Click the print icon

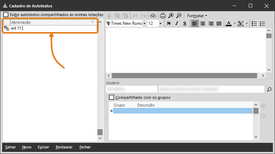click(163, 16)
